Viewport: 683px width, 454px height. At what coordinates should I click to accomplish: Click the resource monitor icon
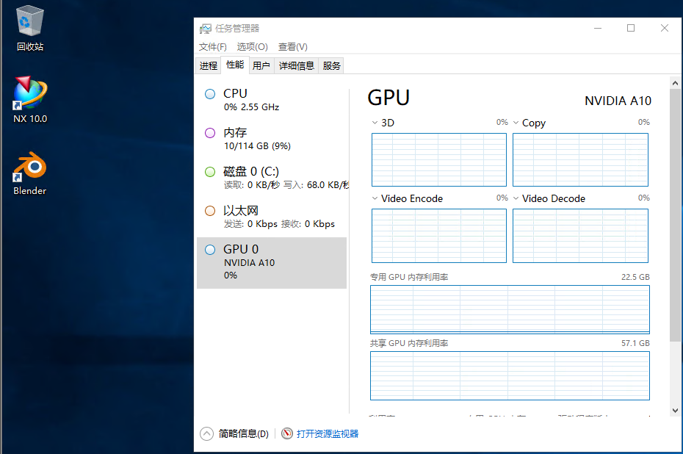point(286,433)
